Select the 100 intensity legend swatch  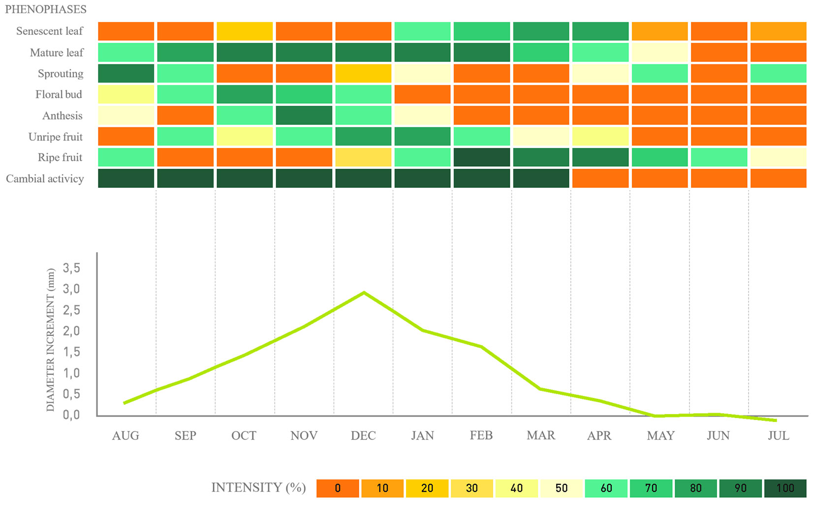pos(785,488)
